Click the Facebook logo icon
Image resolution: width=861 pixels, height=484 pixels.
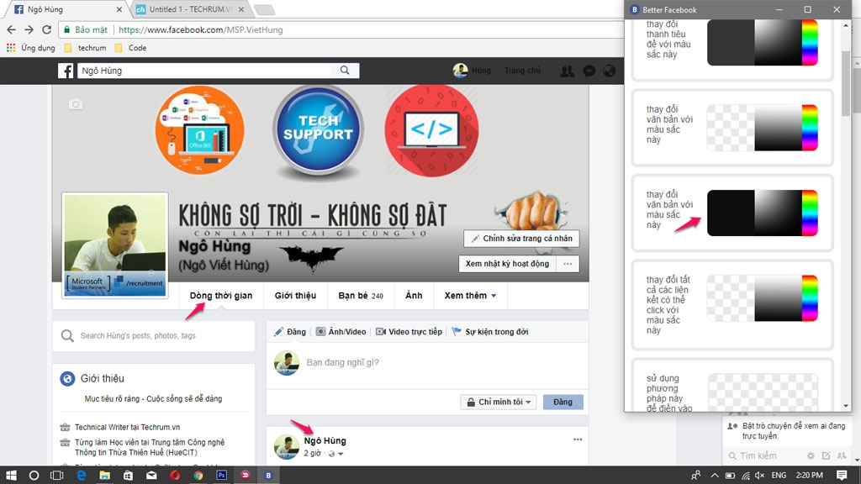(x=66, y=71)
